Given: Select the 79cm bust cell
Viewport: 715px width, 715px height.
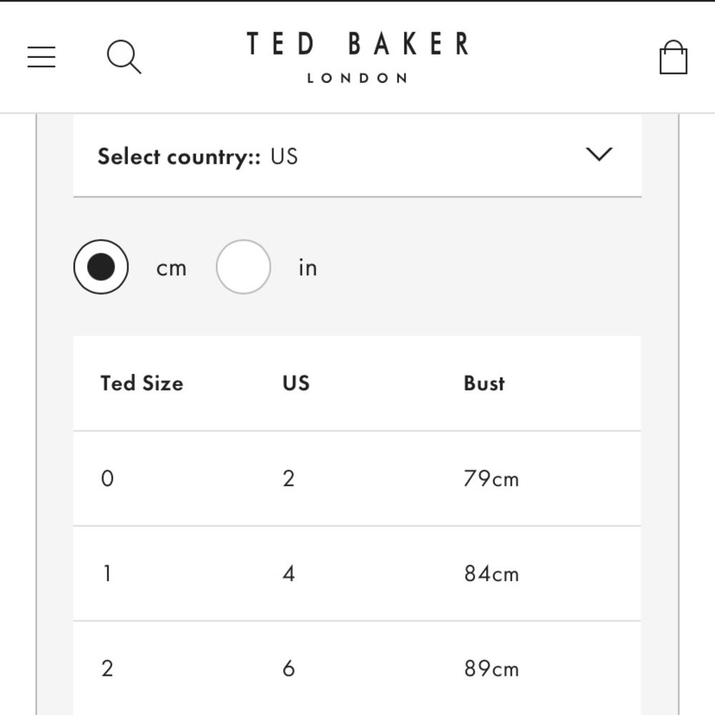Looking at the screenshot, I should [491, 479].
